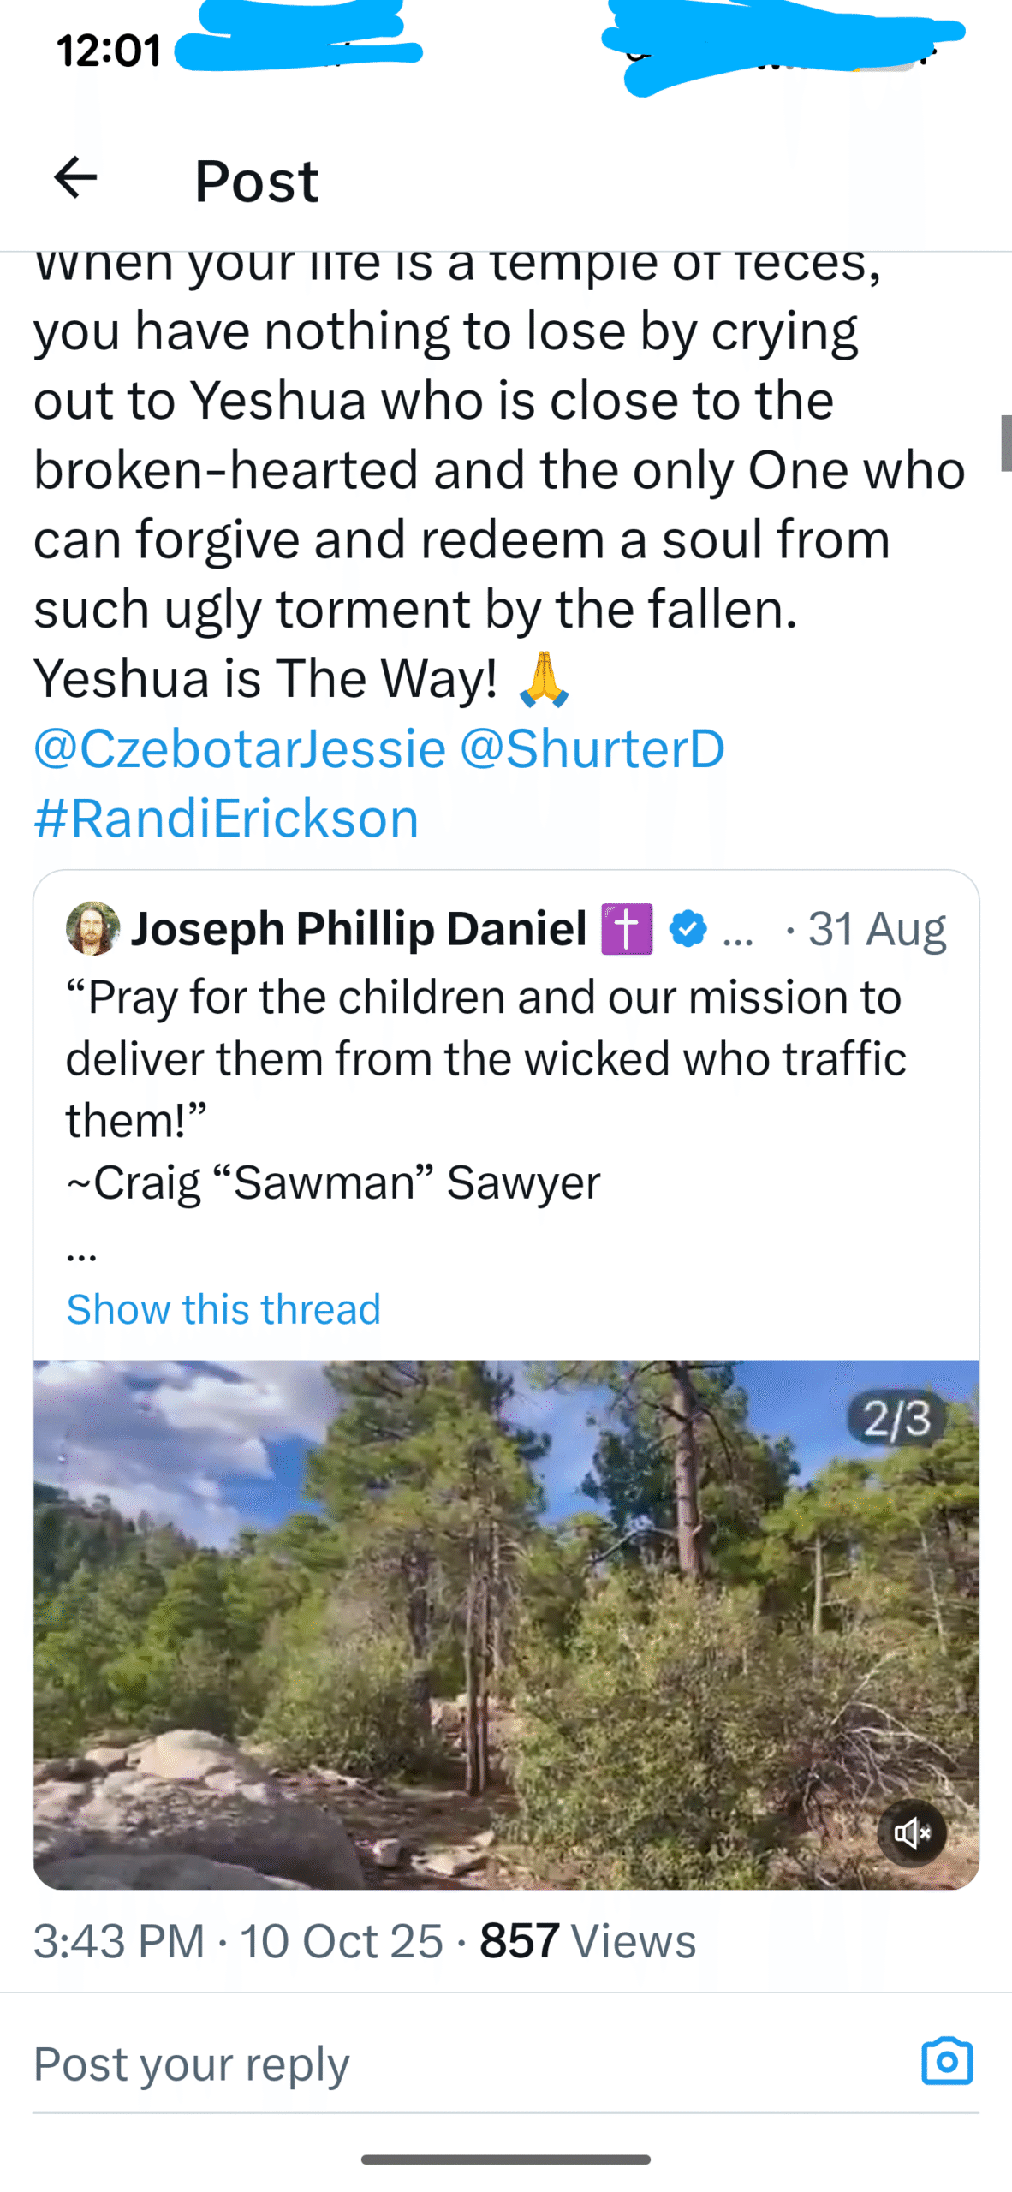Open the @CzebotarJessie mention
Viewport: 1012px width, 2192px height.
tap(240, 748)
